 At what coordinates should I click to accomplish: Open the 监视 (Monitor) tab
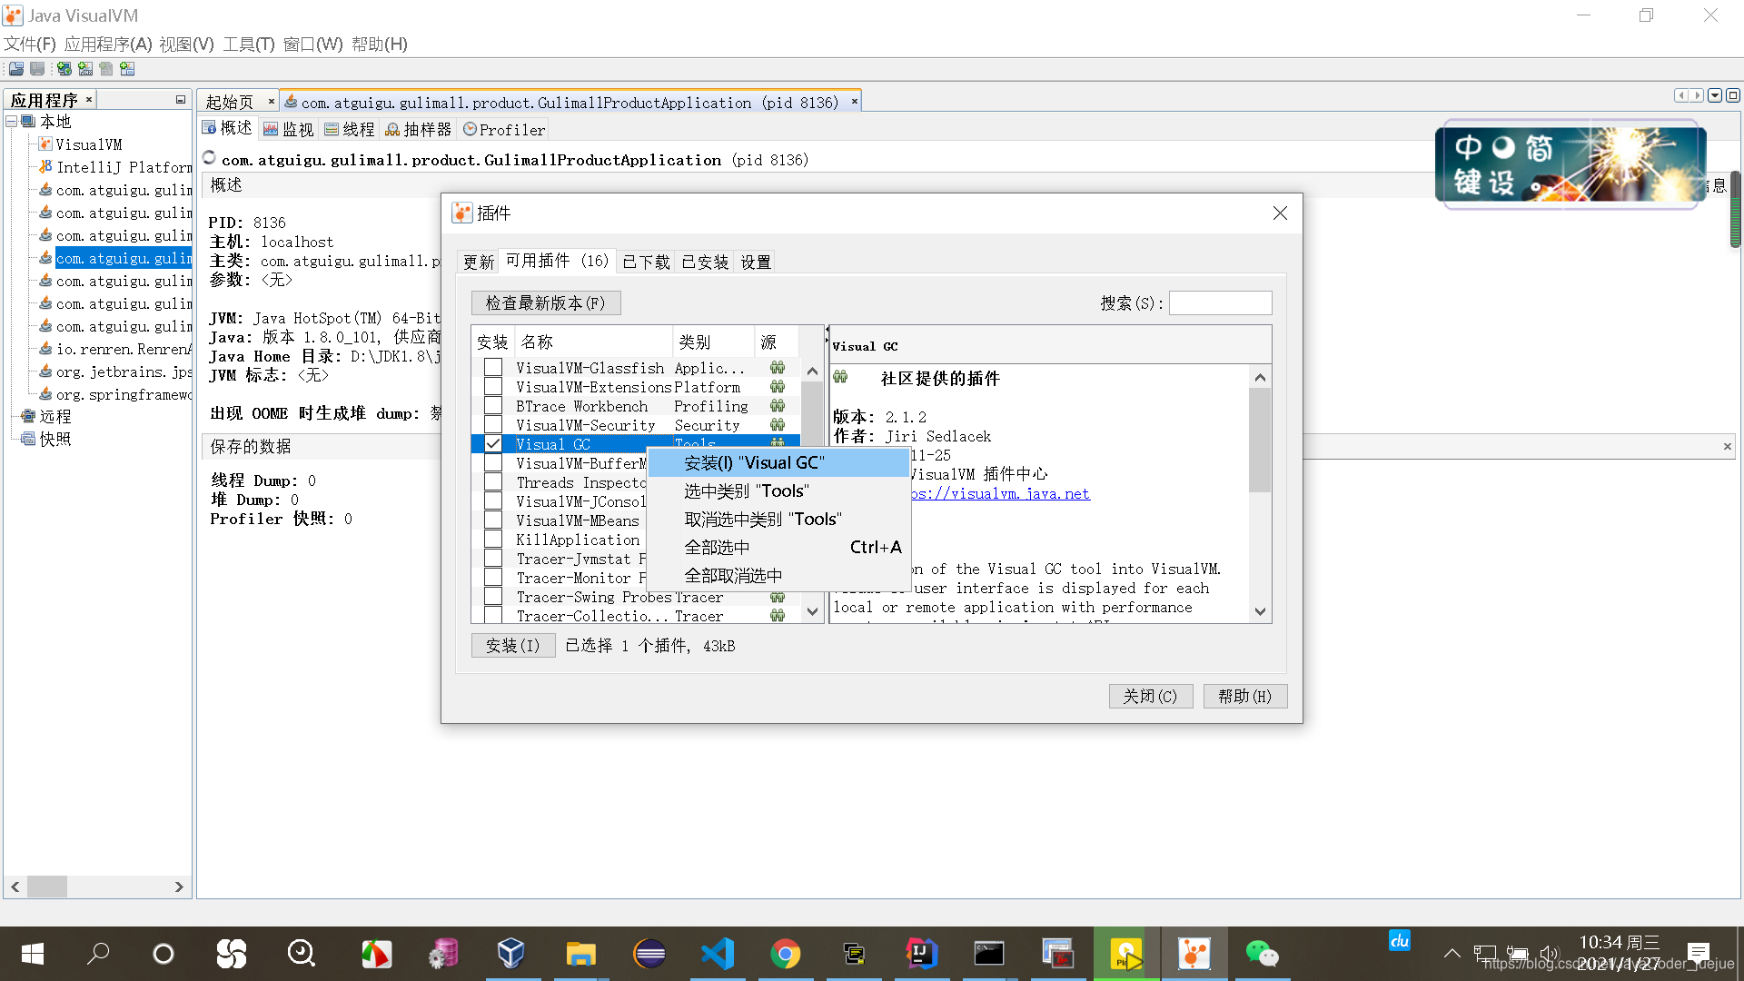289,130
